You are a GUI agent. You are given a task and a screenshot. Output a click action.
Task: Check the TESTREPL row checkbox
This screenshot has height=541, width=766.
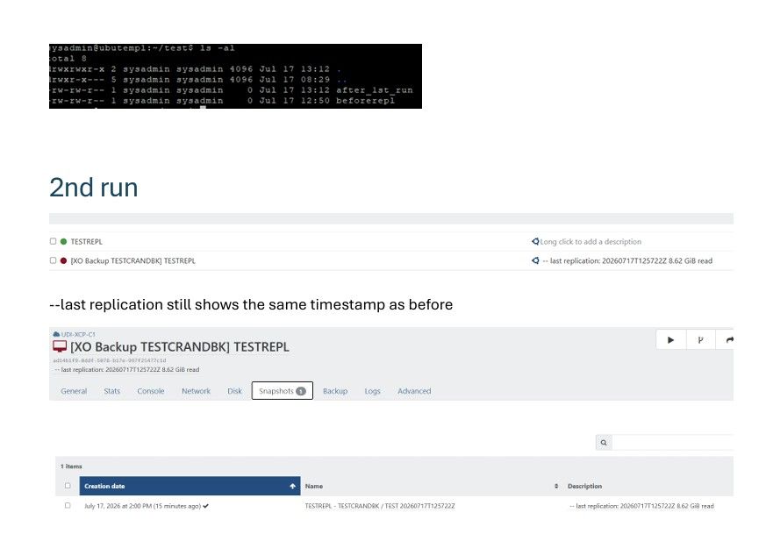53,241
